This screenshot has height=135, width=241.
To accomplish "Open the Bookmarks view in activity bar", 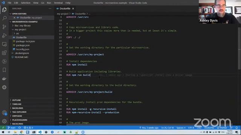I will (x=4, y=70).
